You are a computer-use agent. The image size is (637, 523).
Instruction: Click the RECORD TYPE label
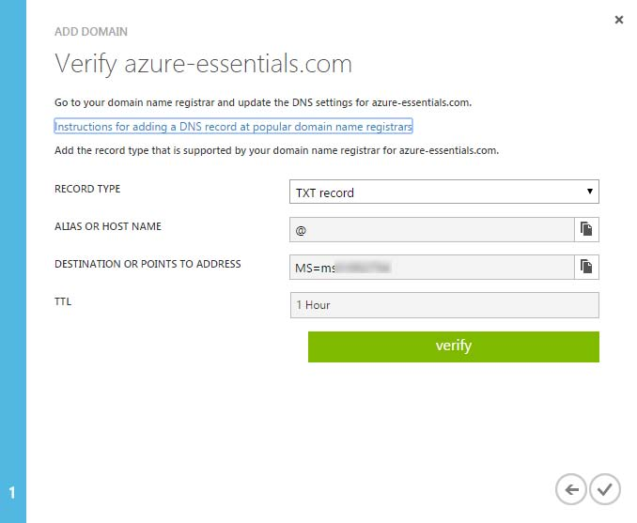click(87, 189)
